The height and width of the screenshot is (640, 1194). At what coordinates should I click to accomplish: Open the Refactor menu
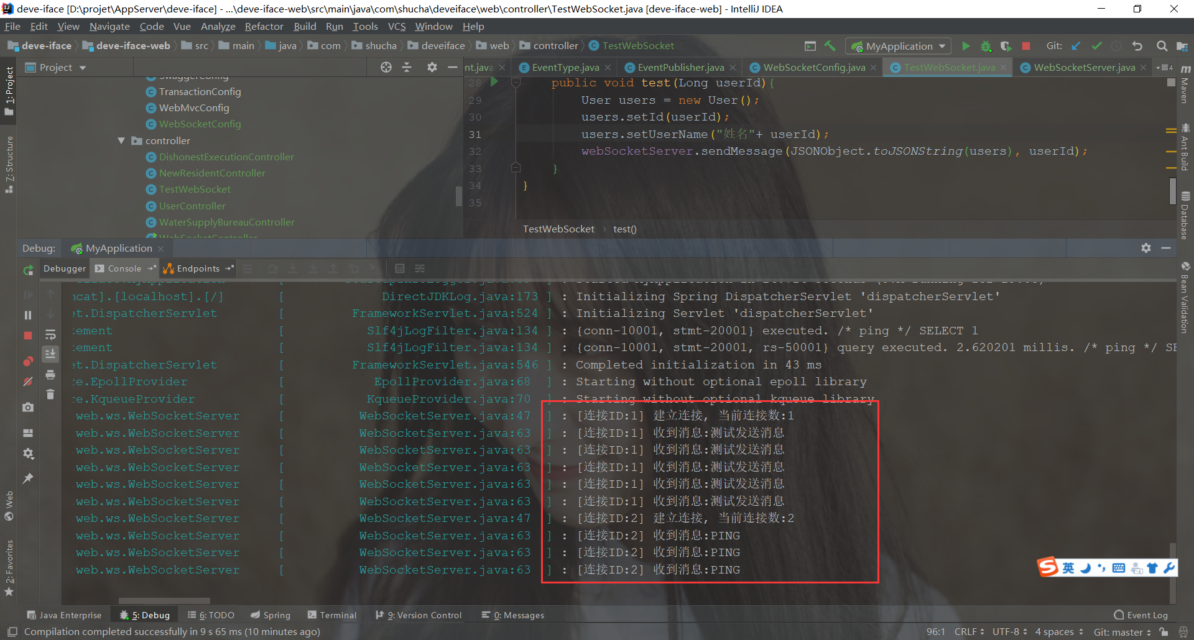tap(264, 27)
